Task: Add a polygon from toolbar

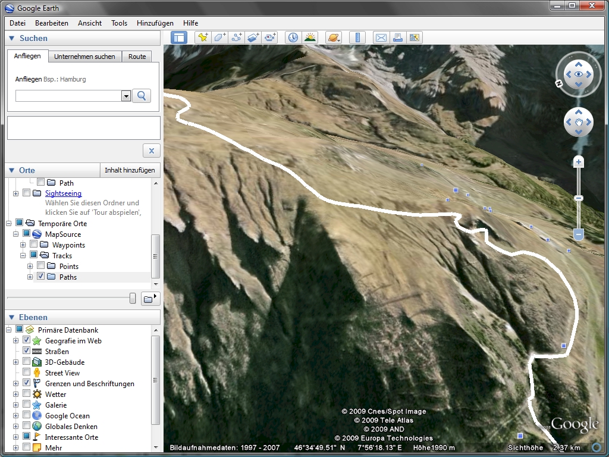Action: pos(220,37)
